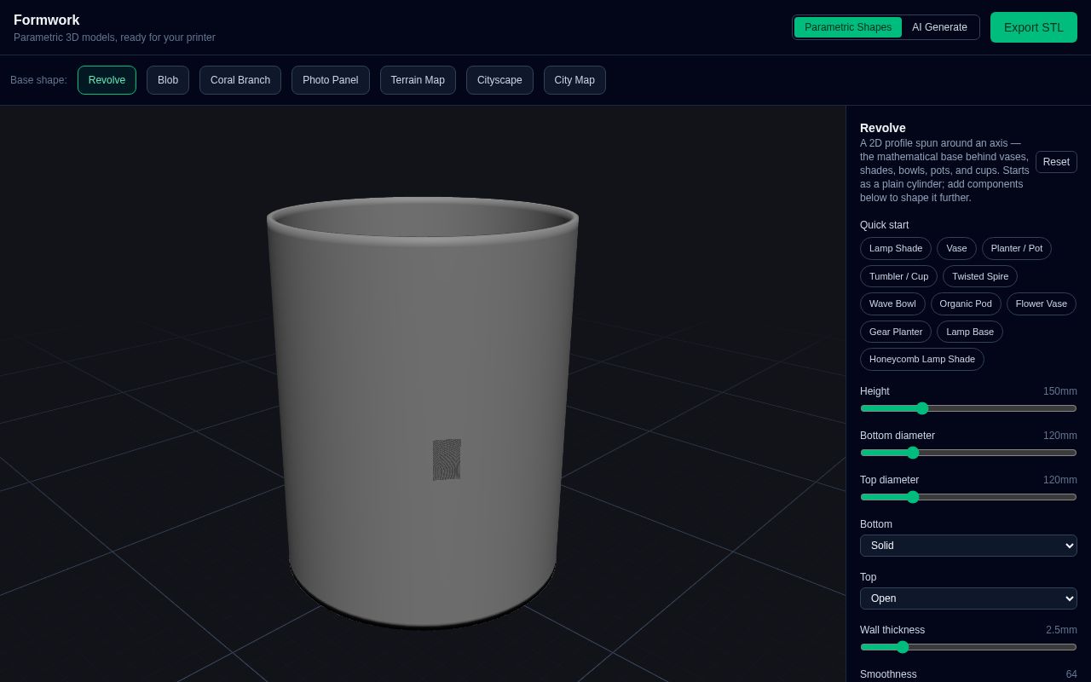
Task: Load the Planter / Pot preset
Action: coord(1017,248)
